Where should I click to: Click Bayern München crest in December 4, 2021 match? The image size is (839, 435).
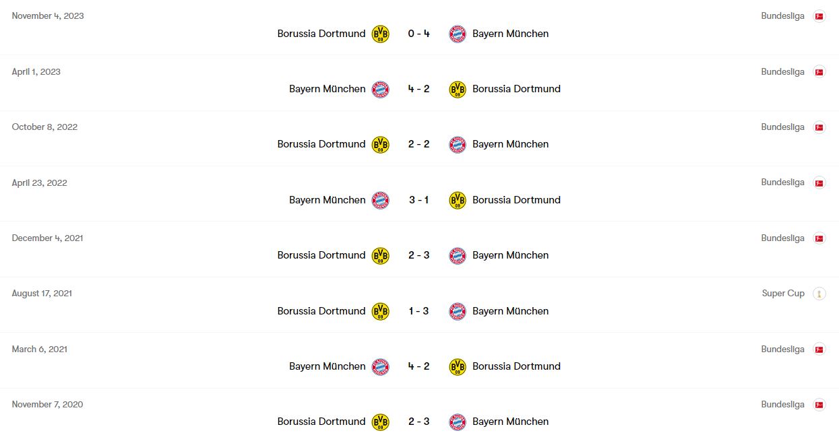click(458, 255)
